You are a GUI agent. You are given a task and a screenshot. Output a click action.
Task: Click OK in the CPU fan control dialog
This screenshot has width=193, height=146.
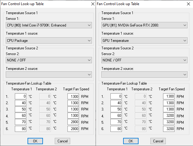click(35, 141)
